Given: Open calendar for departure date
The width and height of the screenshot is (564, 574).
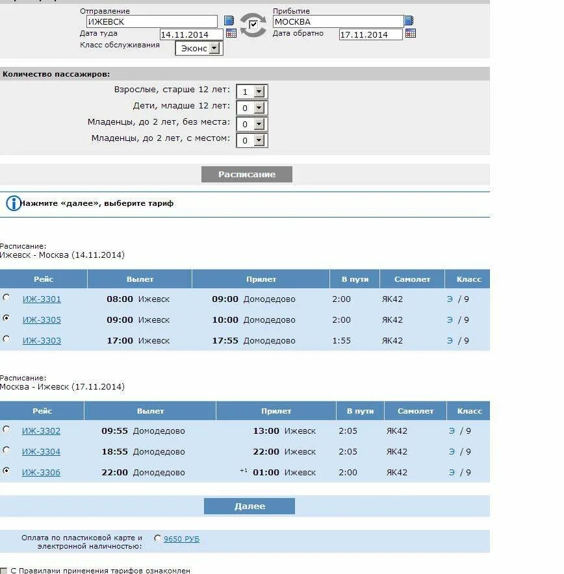Looking at the screenshot, I should tap(231, 33).
